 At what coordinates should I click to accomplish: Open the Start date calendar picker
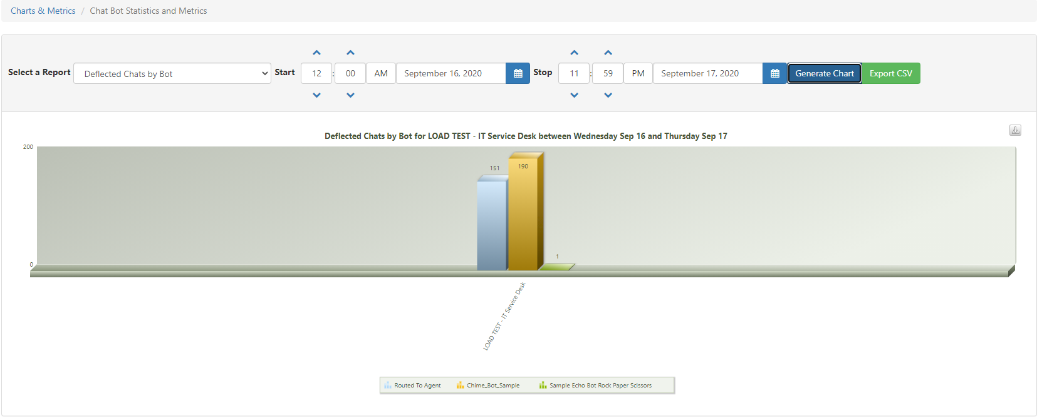click(518, 73)
